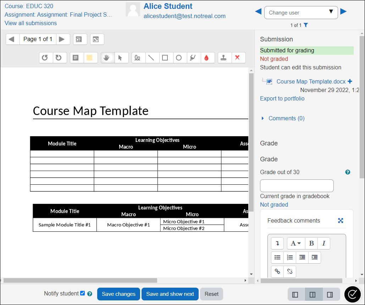Uncheck the Notify student checkbox

(x=83, y=293)
